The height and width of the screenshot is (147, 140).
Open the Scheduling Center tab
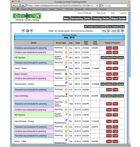click(81, 18)
